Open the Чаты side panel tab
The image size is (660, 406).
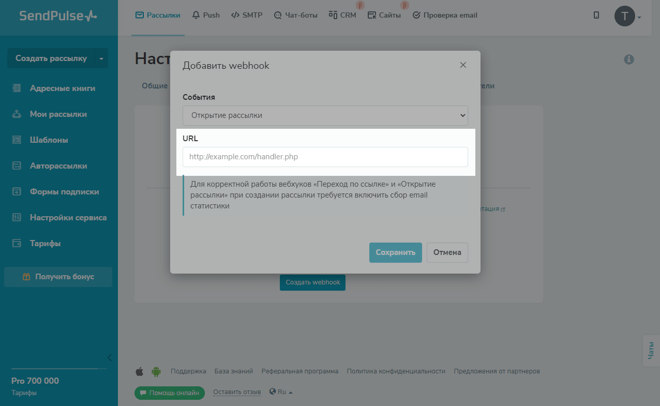pos(651,351)
